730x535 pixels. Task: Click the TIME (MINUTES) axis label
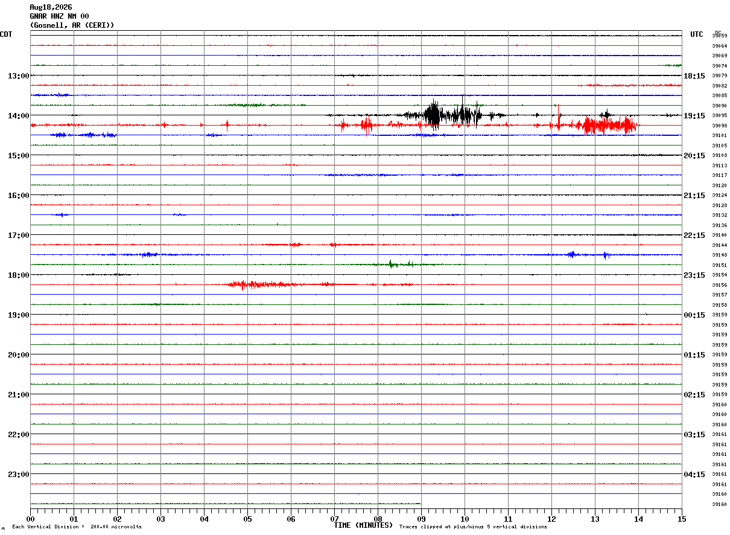[363, 525]
